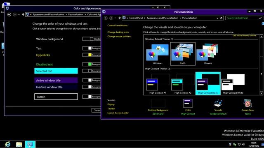Click Appearance and Personalization in Personalization breadcrumb
The image size is (264, 148).
(x=163, y=18)
